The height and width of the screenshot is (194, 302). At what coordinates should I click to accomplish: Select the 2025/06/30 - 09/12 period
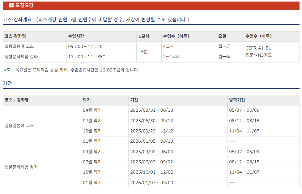[151, 121]
